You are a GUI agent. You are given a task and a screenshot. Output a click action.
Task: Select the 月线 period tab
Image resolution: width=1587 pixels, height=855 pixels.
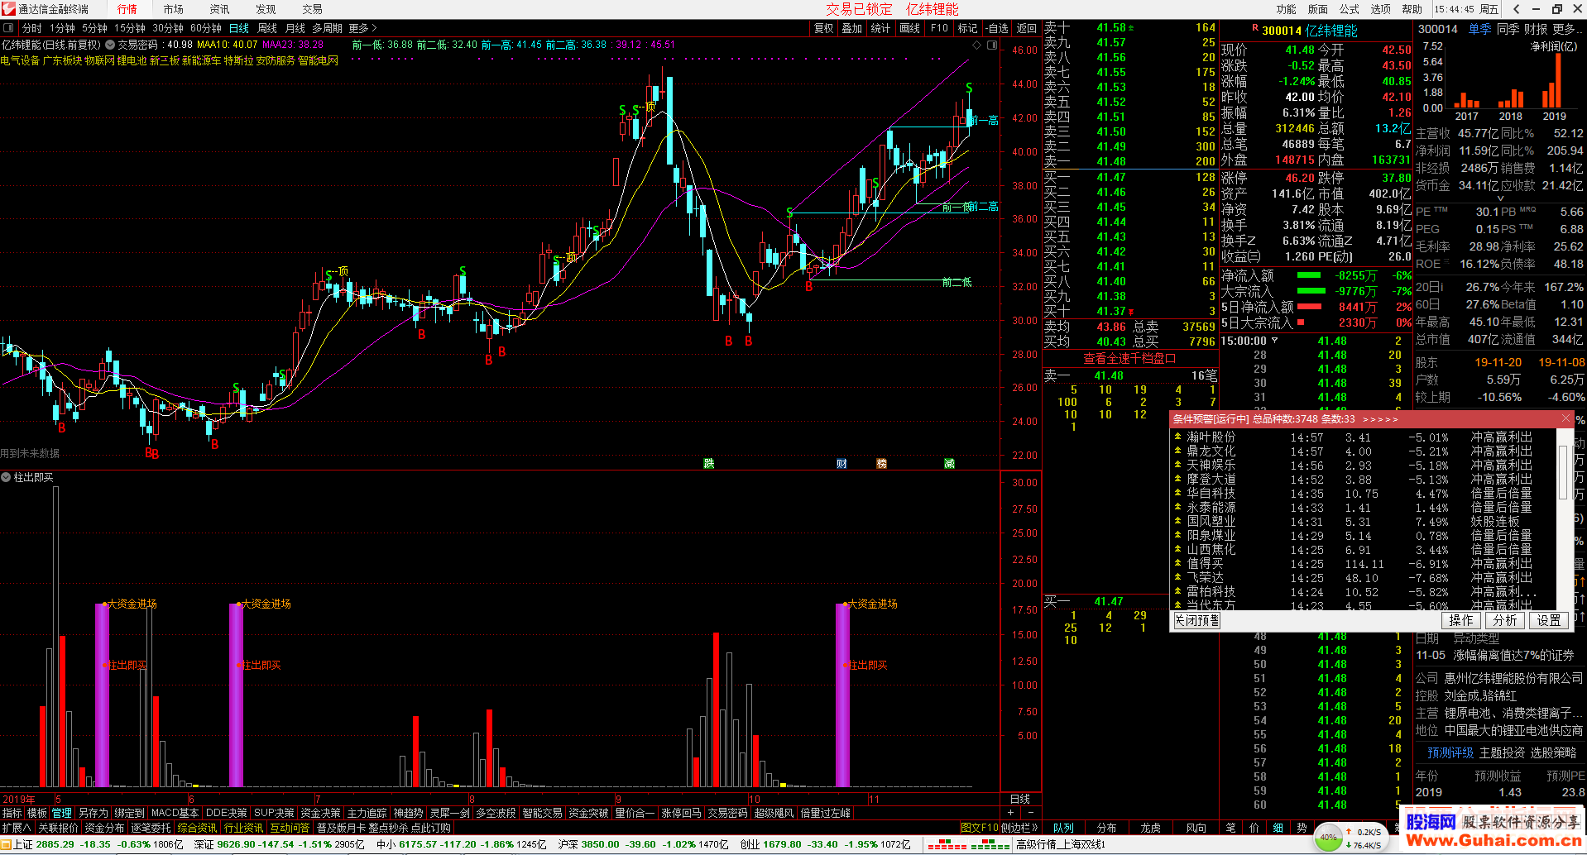[x=295, y=28]
